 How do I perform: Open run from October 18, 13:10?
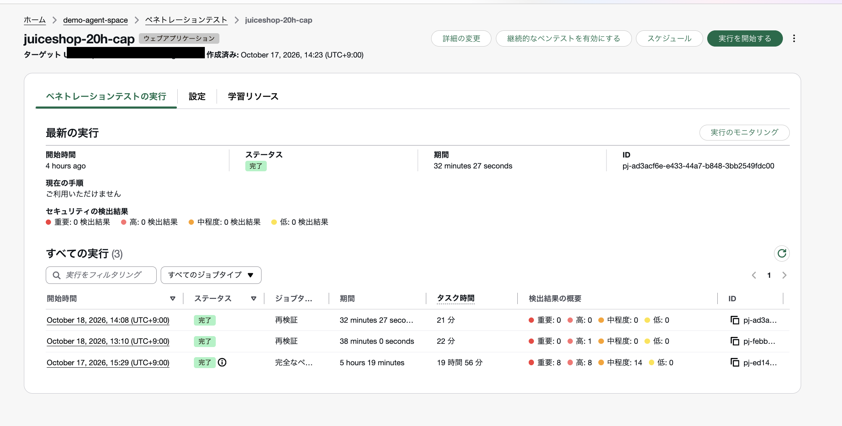pyautogui.click(x=108, y=341)
